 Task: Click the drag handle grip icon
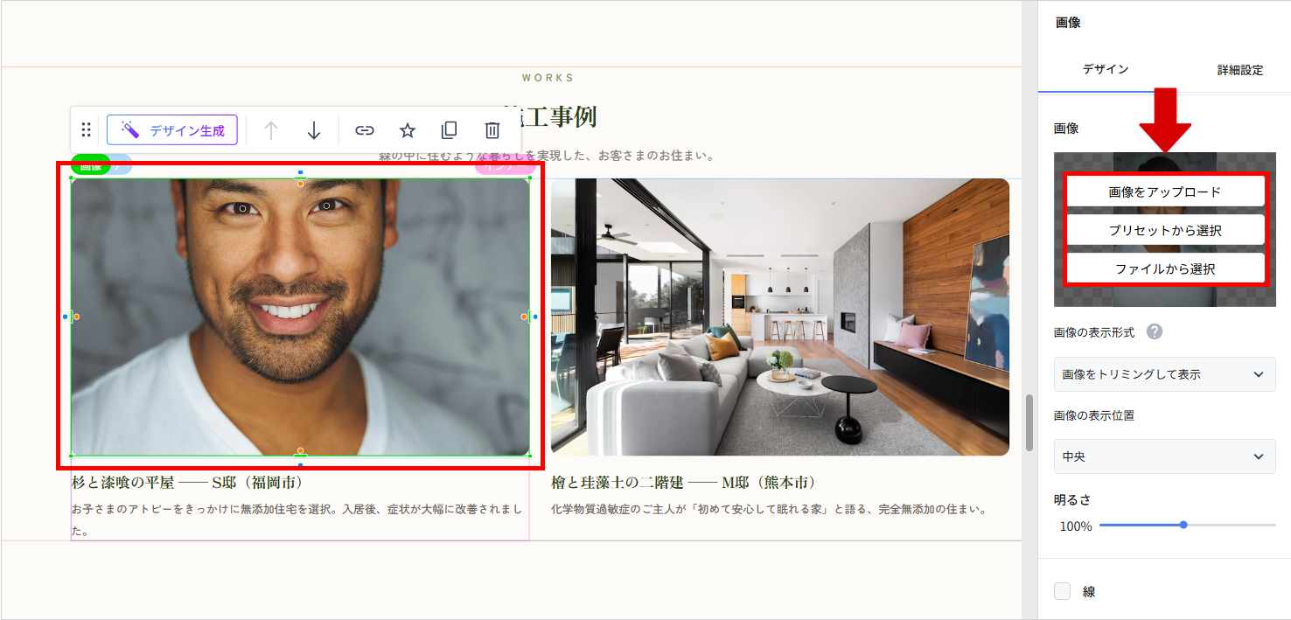pyautogui.click(x=86, y=130)
